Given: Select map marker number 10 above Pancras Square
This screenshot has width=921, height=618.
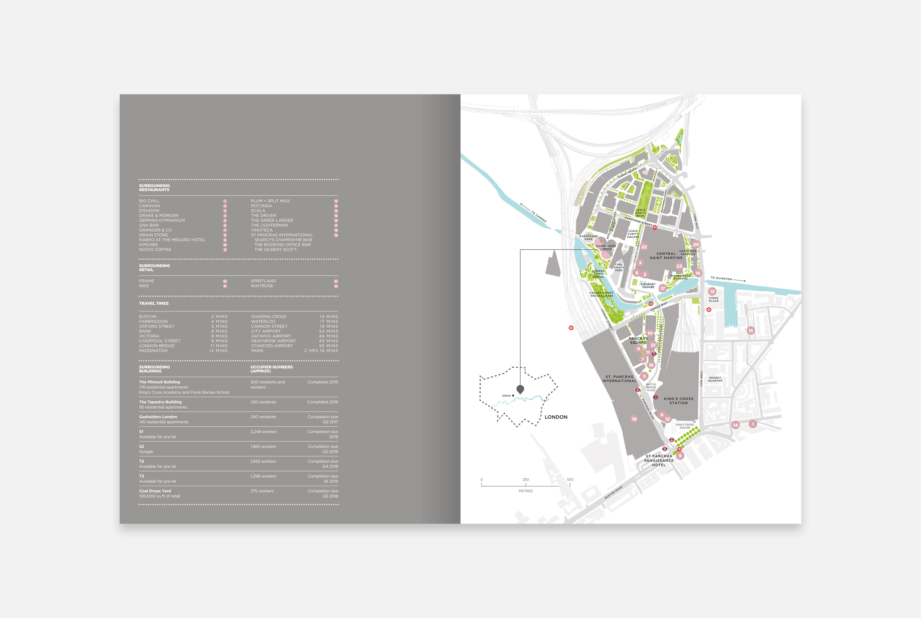Looking at the screenshot, I should click(650, 333).
